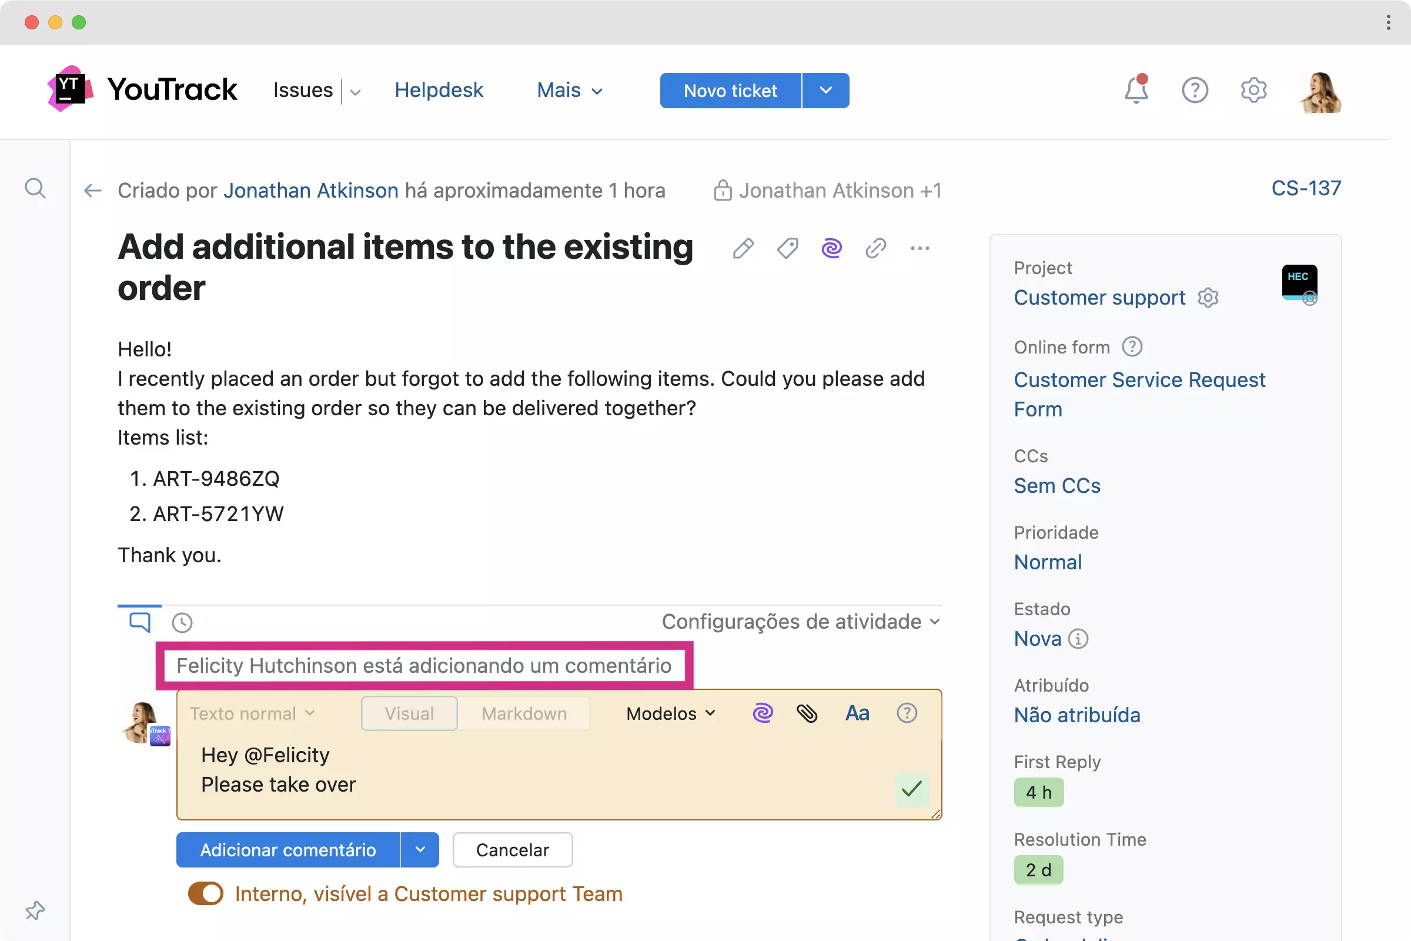Open the AI assistant swirl icon near title
1411x941 pixels.
click(831, 248)
